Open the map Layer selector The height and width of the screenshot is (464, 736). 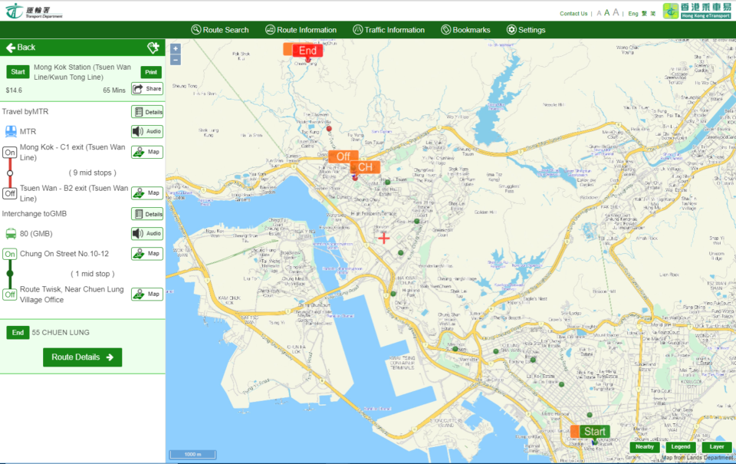tap(716, 447)
